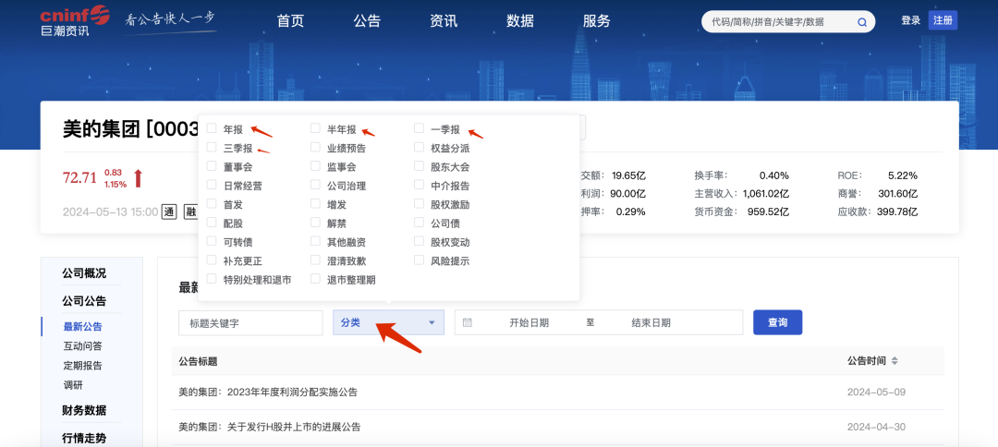Enable the 一季报 checkbox
Image resolution: width=998 pixels, height=447 pixels.
coord(419,129)
